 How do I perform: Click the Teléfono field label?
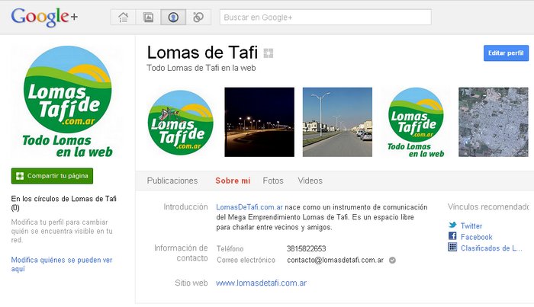230,249
